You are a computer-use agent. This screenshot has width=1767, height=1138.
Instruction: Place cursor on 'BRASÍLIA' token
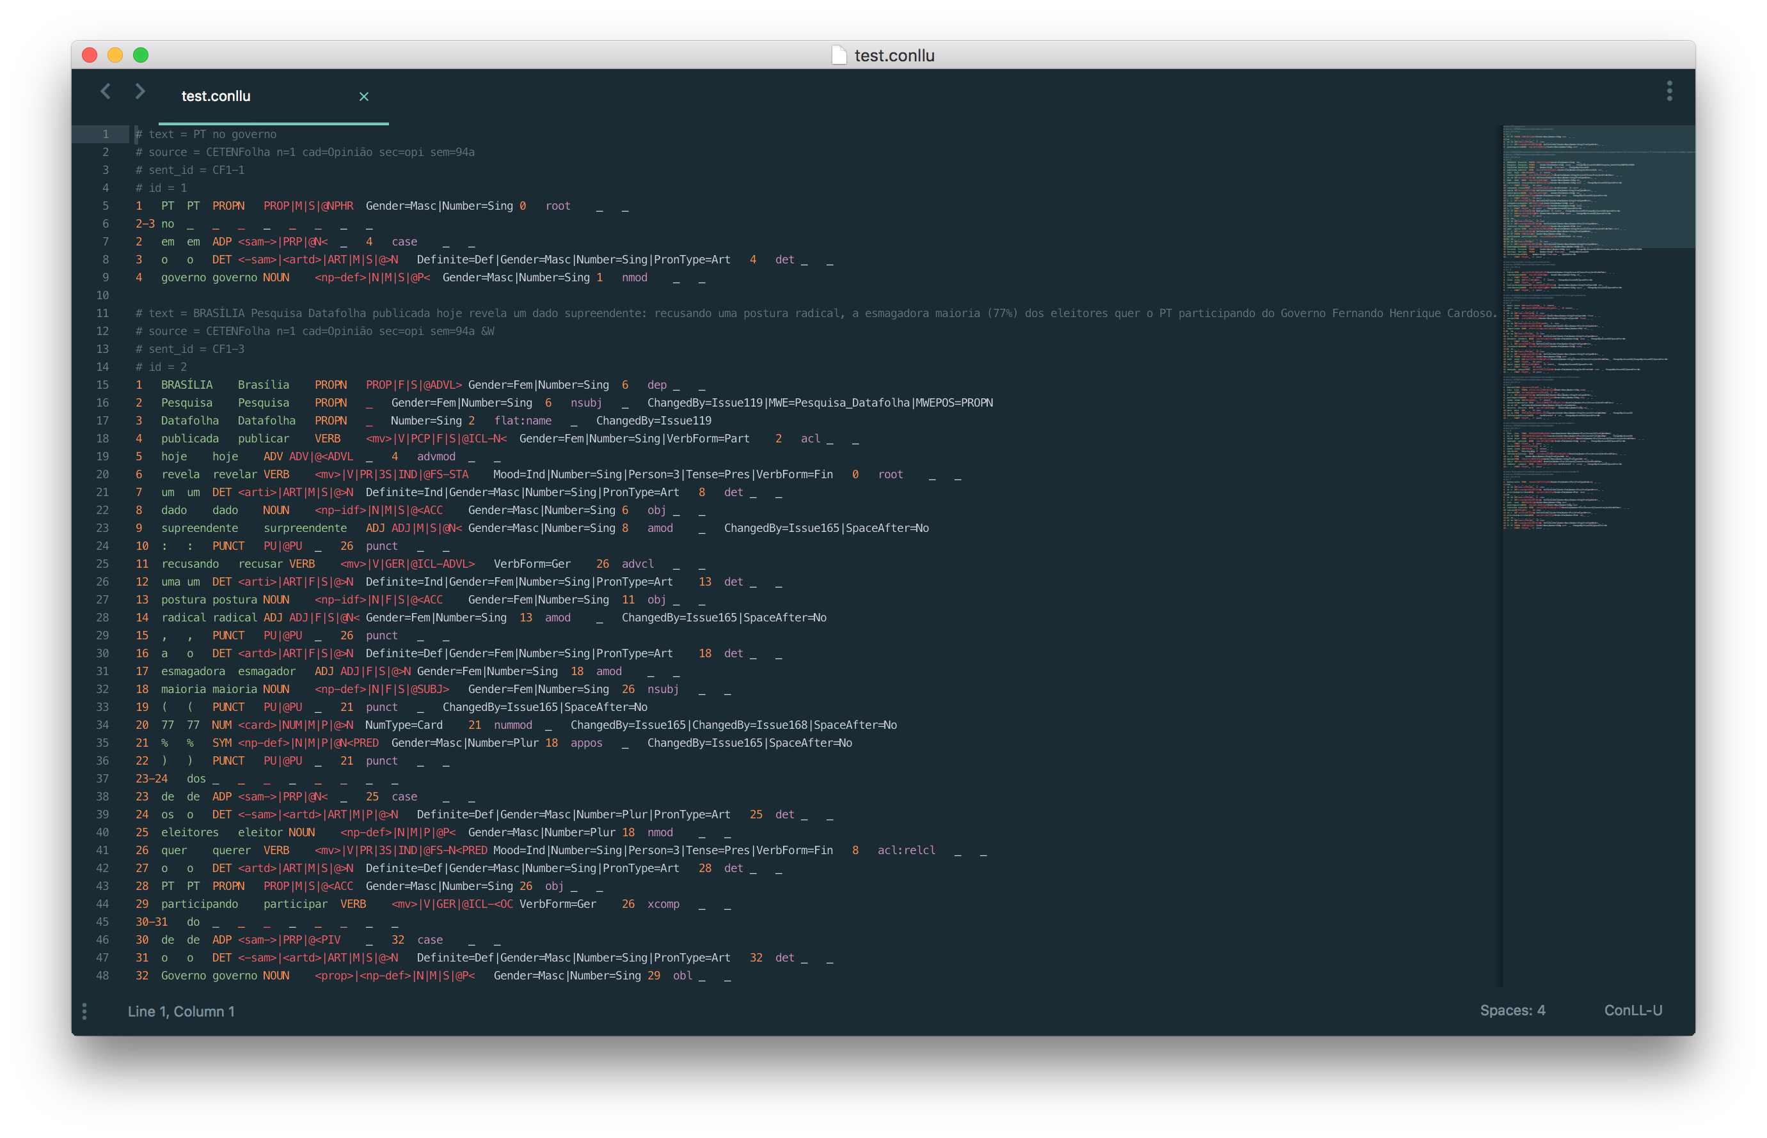pyautogui.click(x=186, y=385)
